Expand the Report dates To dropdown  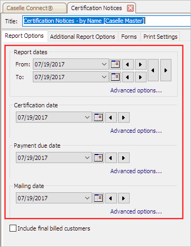104,77
